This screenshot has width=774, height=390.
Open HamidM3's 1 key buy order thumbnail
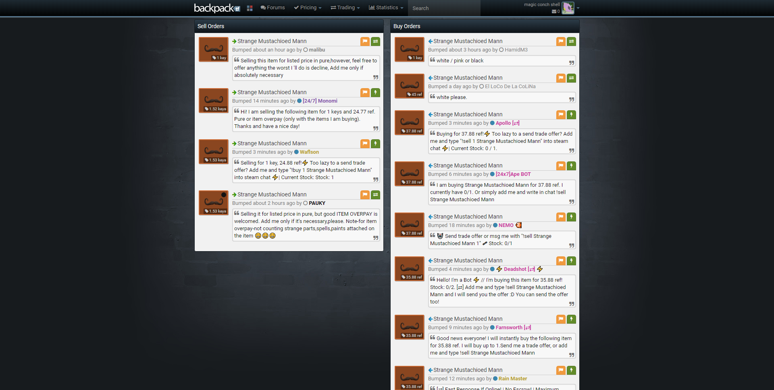(410, 50)
